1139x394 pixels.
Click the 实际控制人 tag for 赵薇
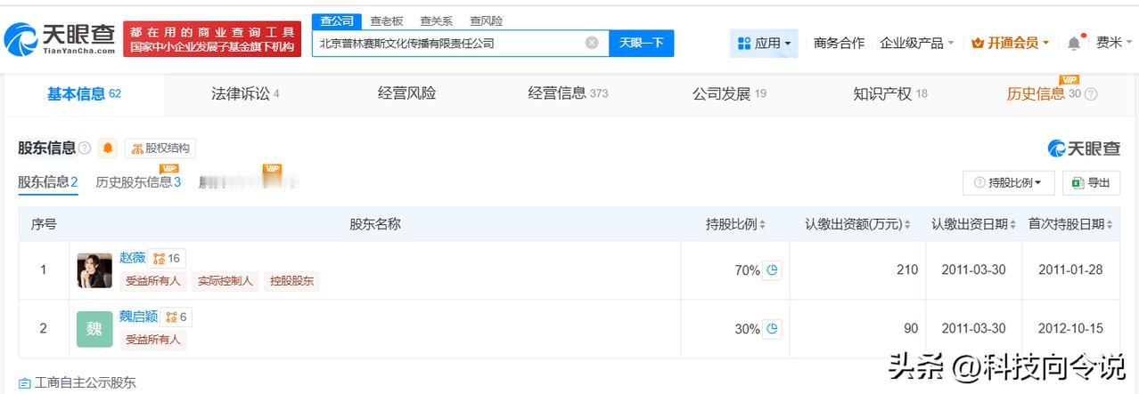[225, 281]
